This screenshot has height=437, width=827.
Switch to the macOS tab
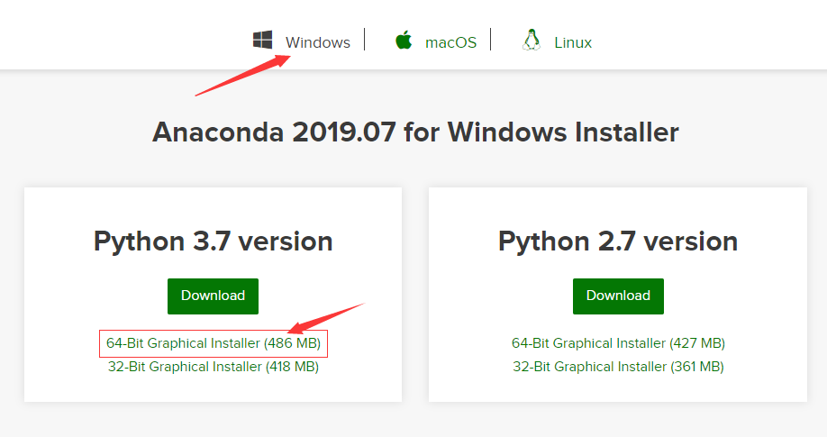(x=451, y=42)
